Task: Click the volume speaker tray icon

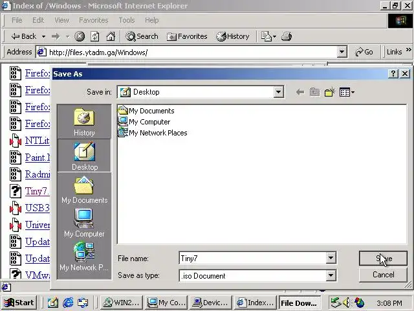Action: point(347,303)
